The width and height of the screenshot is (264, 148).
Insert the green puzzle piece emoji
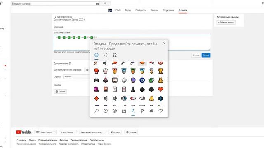pos(151,80)
